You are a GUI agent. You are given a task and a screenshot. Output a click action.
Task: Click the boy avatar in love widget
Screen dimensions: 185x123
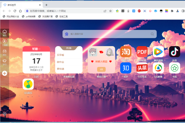(93, 52)
